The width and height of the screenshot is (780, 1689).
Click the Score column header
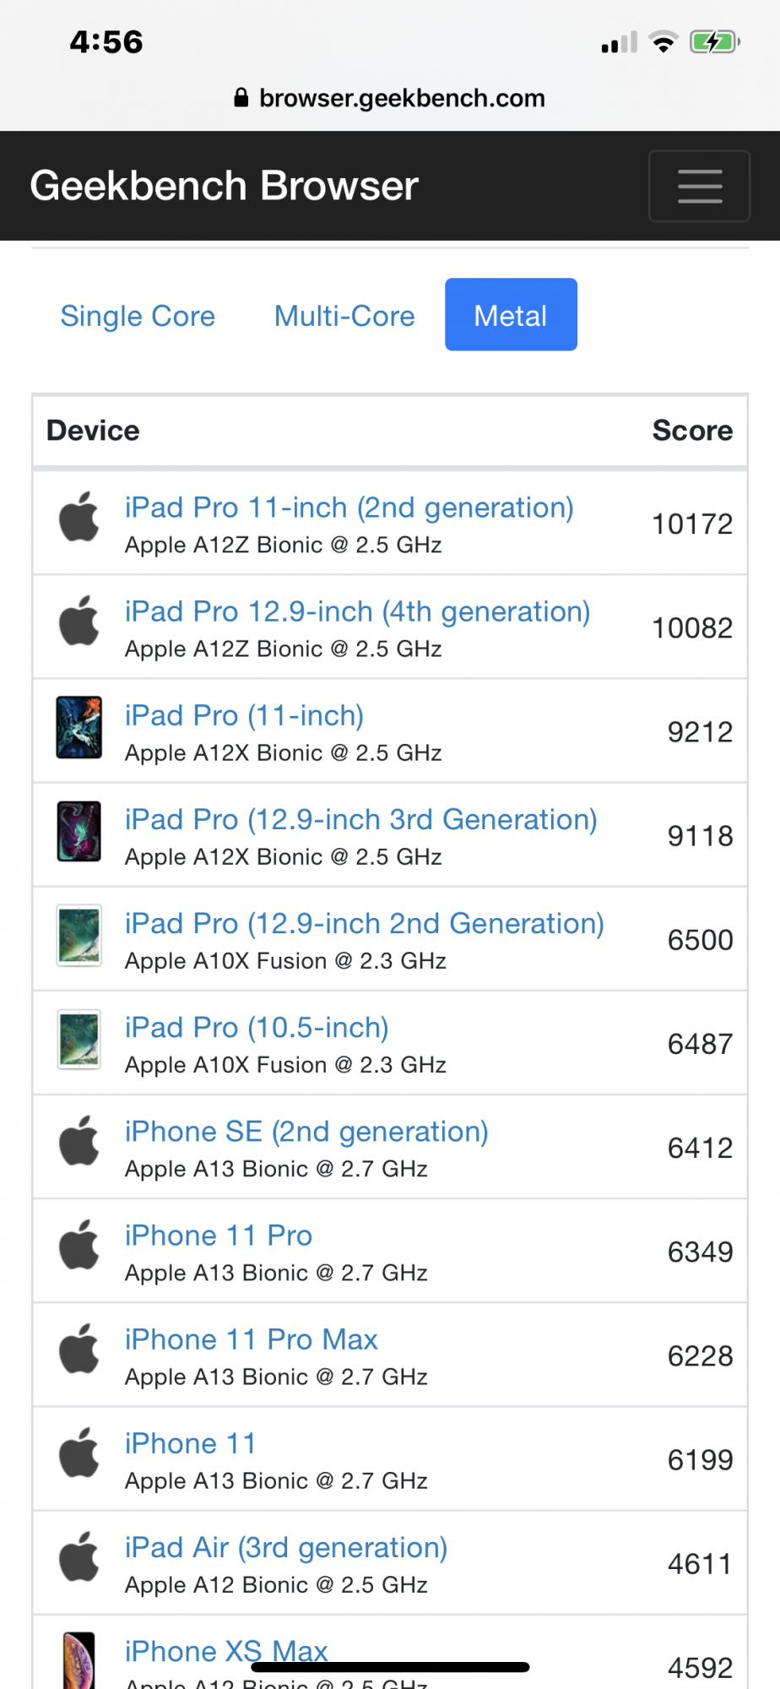click(692, 430)
